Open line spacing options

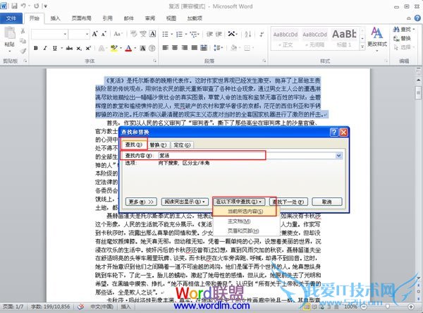point(218,48)
